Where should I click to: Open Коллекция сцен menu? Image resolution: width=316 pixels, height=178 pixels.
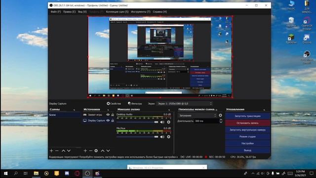point(117,12)
